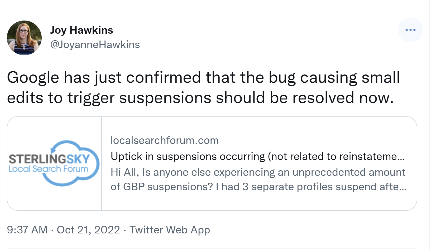This screenshot has height=250, width=436.
Task: Open 'Uptick in suspensions occurring' card title
Action: pyautogui.click(x=257, y=157)
